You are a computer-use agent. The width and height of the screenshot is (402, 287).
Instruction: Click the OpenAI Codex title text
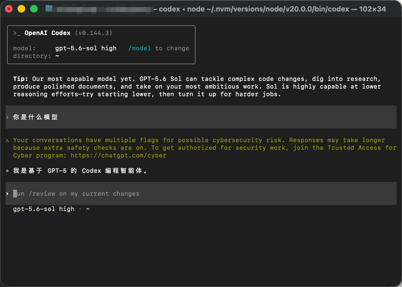coord(47,33)
